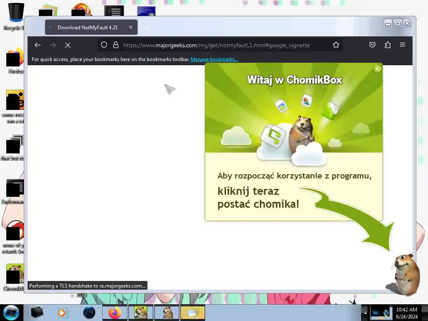This screenshot has height=321, width=428.
Task: Stop the page from loading
Action: [x=68, y=45]
